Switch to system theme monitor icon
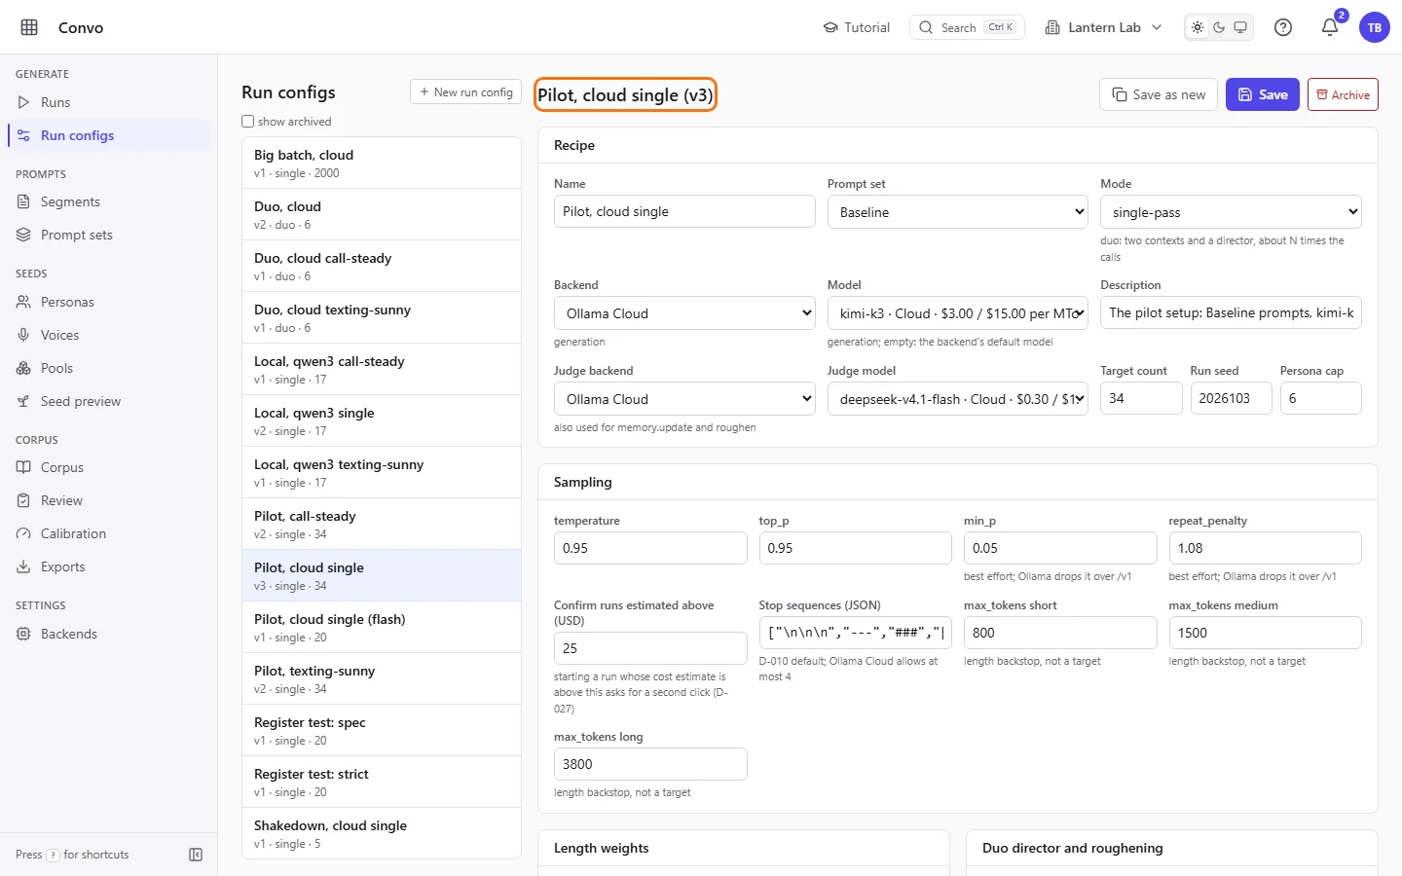The image size is (1402, 876). (1240, 27)
